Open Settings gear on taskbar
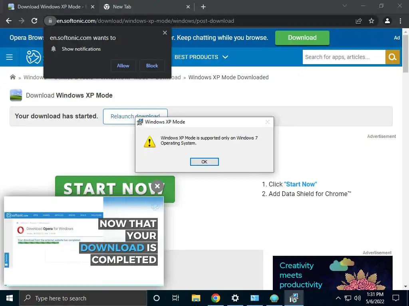Viewport: 409px width, 306px height. (x=235, y=298)
